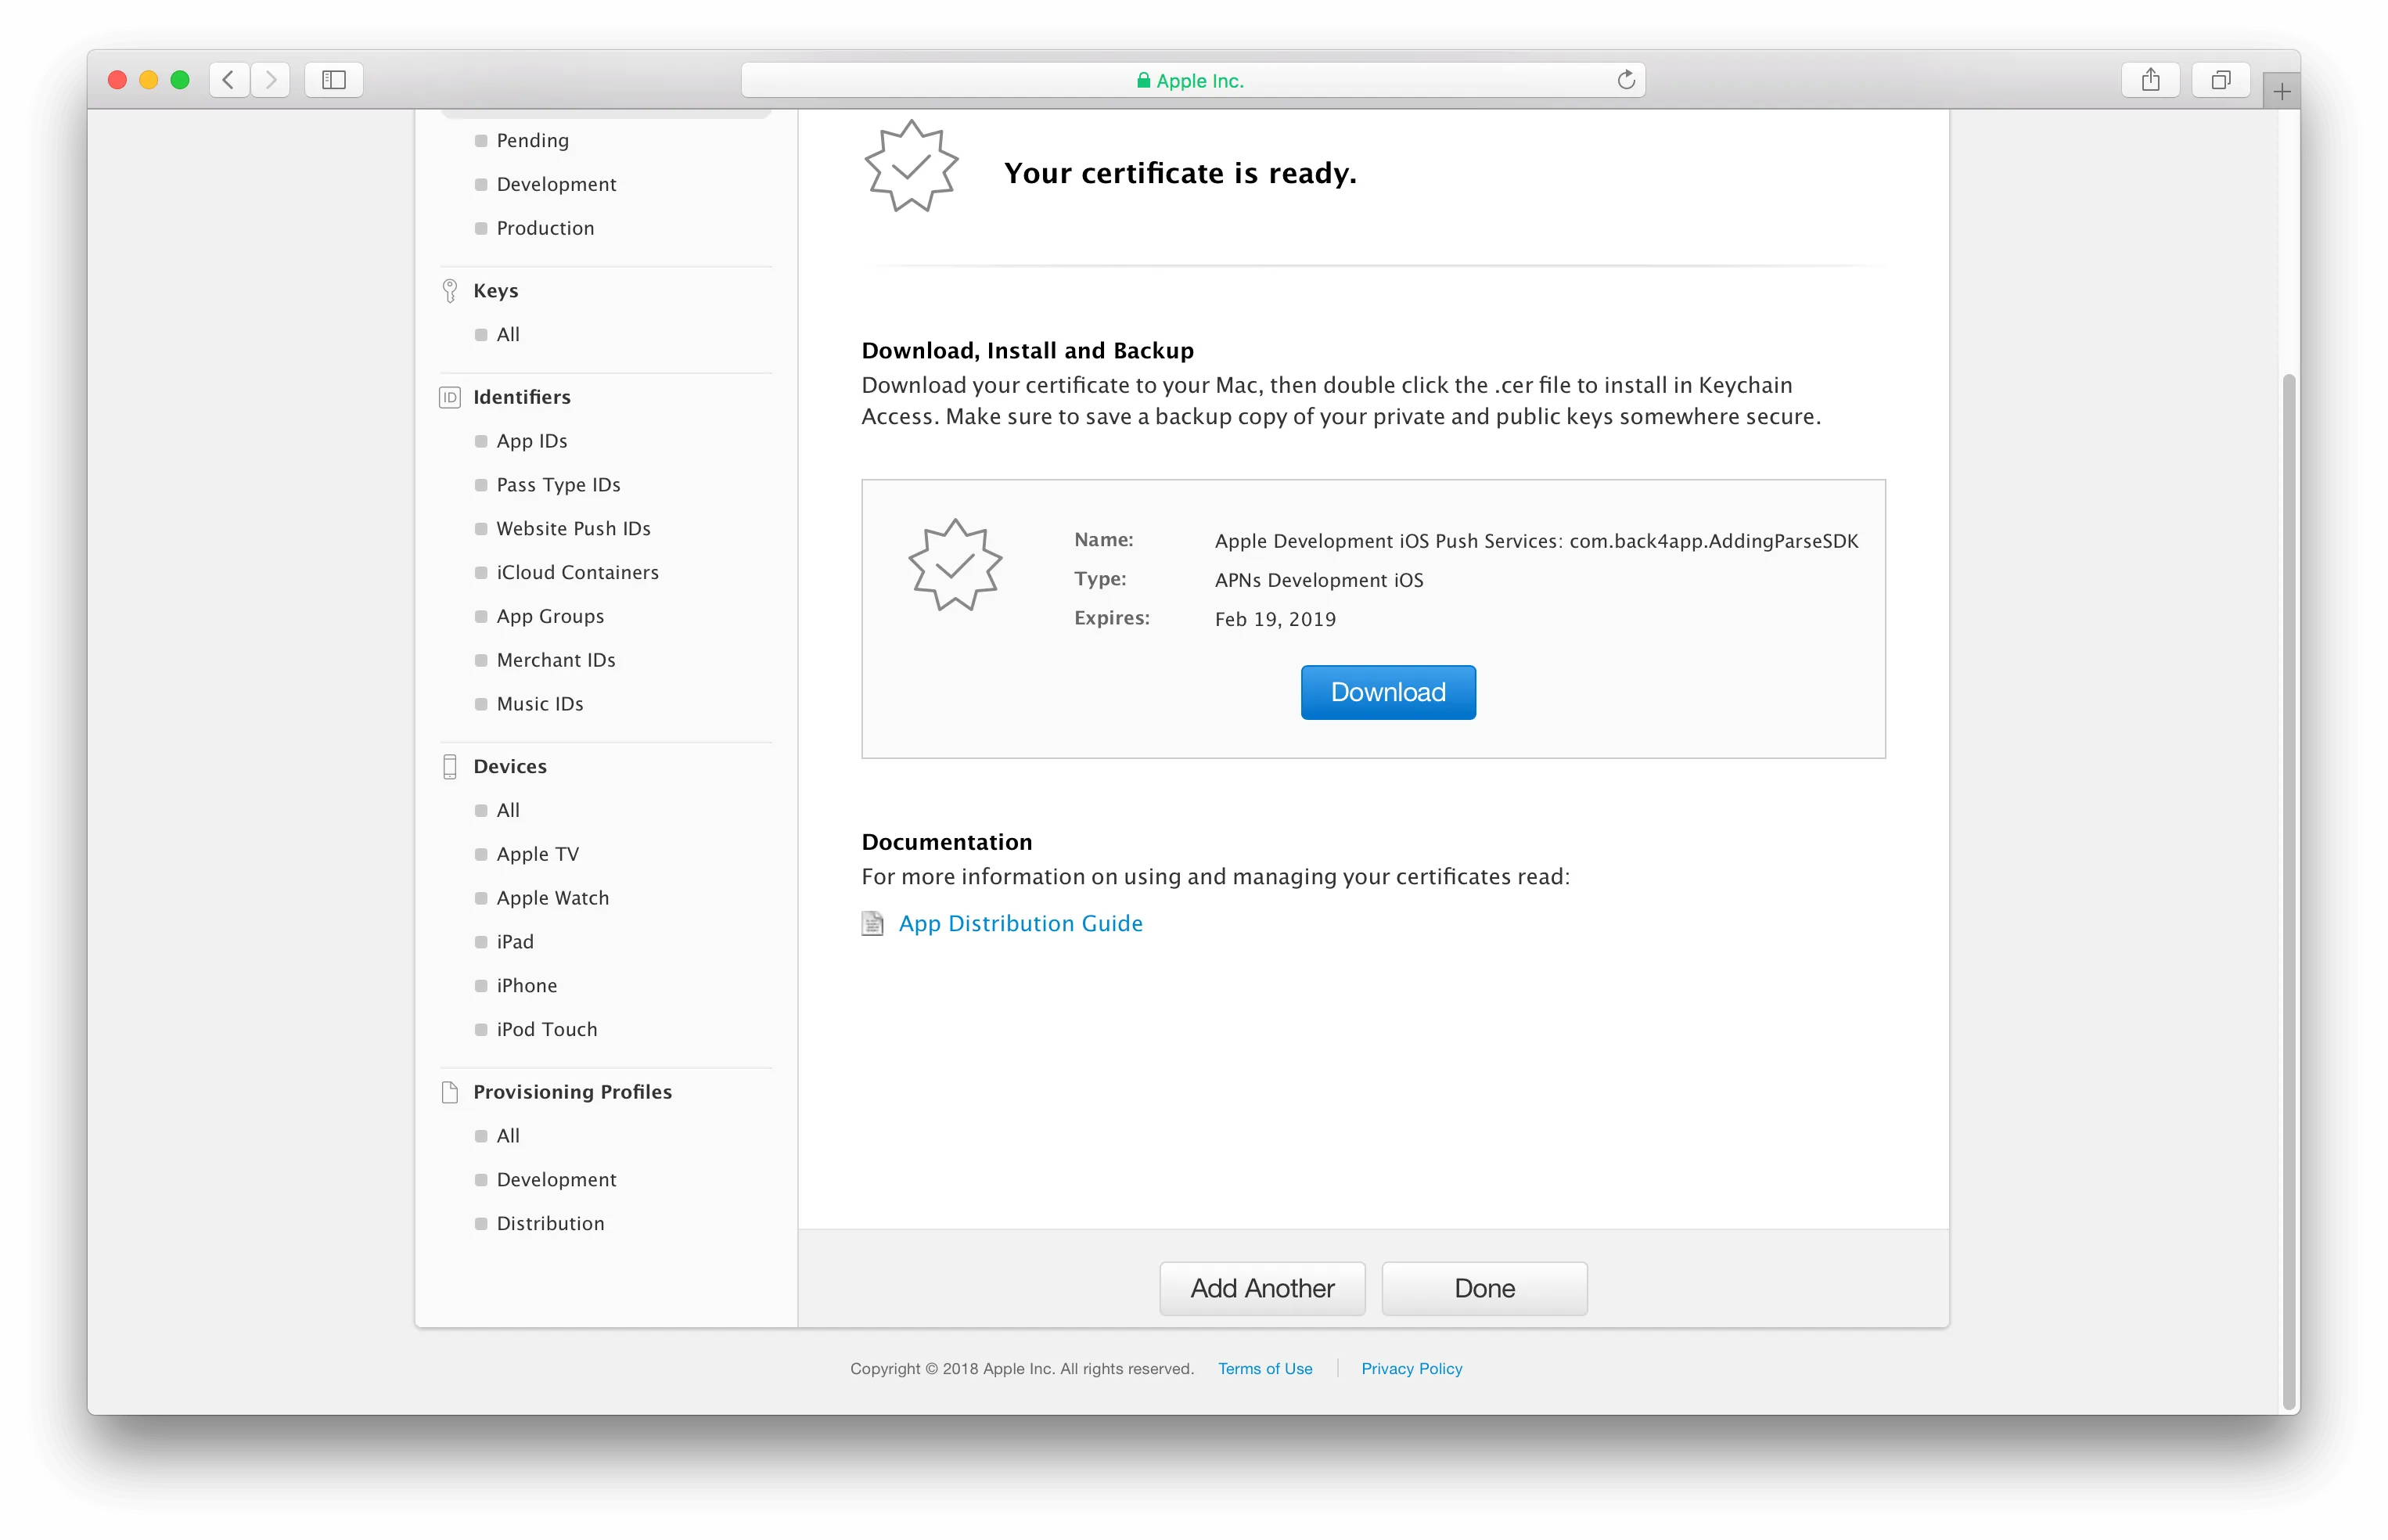Download the APNs Development certificate
Image resolution: width=2388 pixels, height=1540 pixels.
[x=1387, y=692]
